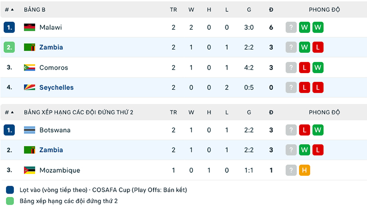Viewport: 367px width, 216px height.
Task: Sort second-place table by rank arrow
Action: 12,112
